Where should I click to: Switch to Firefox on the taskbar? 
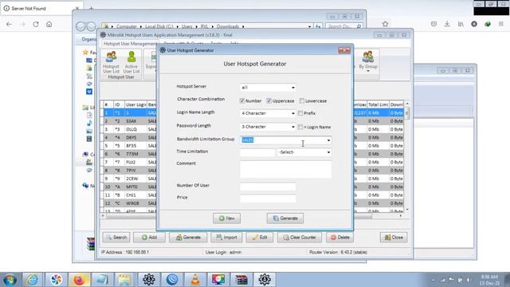tap(79, 280)
